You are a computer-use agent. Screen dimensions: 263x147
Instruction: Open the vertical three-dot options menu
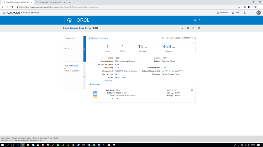tap(199, 20)
